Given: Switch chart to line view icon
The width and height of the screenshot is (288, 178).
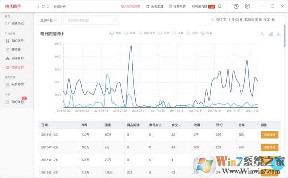Looking at the screenshot, I should tap(262, 34).
